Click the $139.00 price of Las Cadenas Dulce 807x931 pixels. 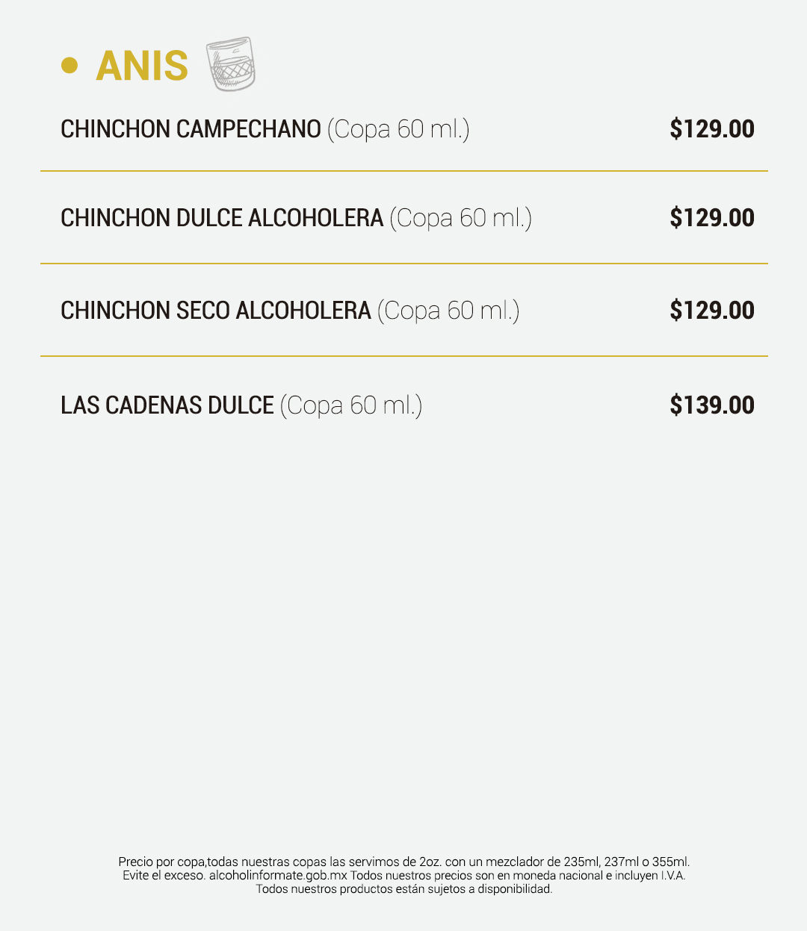pos(712,405)
